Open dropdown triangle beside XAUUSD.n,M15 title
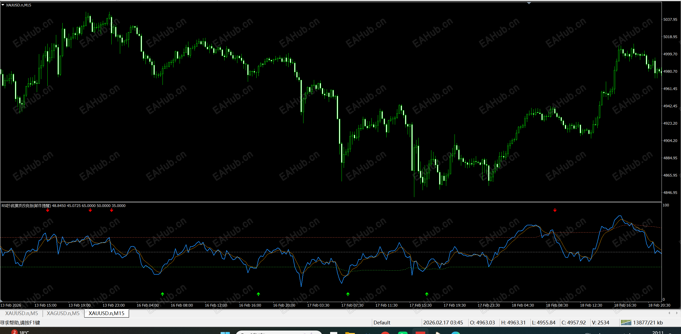 [x=3, y=5]
